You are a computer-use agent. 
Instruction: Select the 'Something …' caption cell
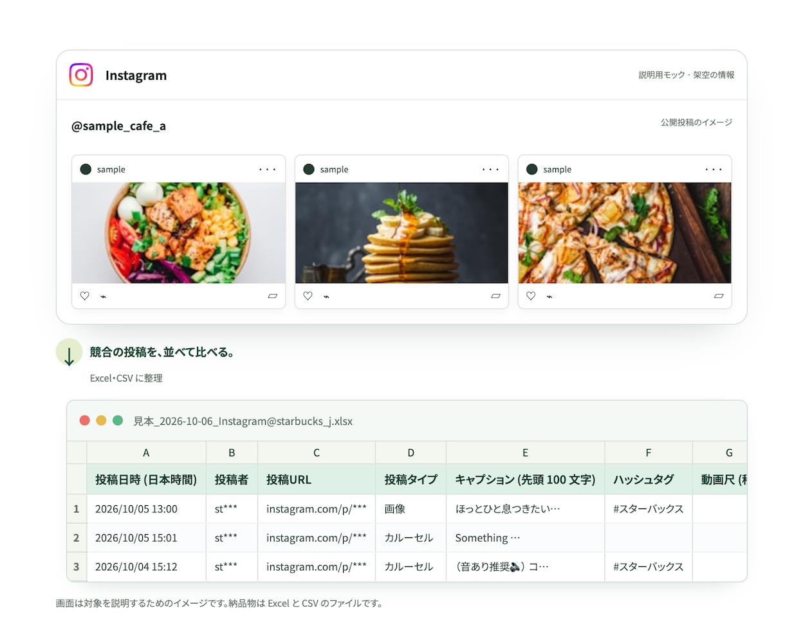click(525, 537)
